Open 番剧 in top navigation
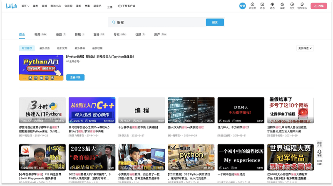 (x=36, y=6)
